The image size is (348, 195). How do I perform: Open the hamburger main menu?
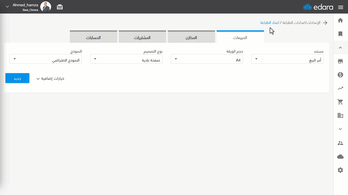point(341,7)
